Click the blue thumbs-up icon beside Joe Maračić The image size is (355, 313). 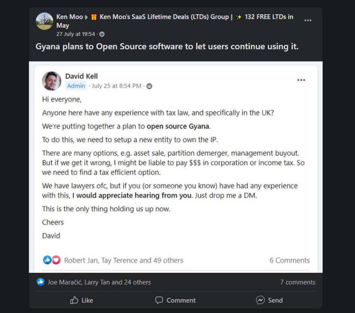(x=41, y=282)
